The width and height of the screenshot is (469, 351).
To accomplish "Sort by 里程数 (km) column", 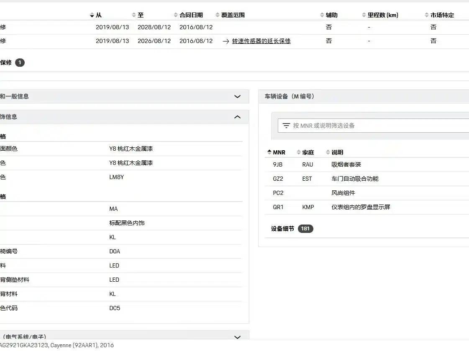I will click(x=380, y=15).
